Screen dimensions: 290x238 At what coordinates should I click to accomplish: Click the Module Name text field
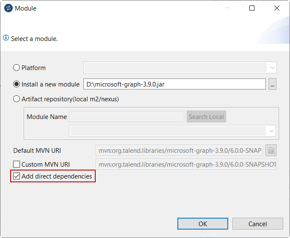[126, 117]
